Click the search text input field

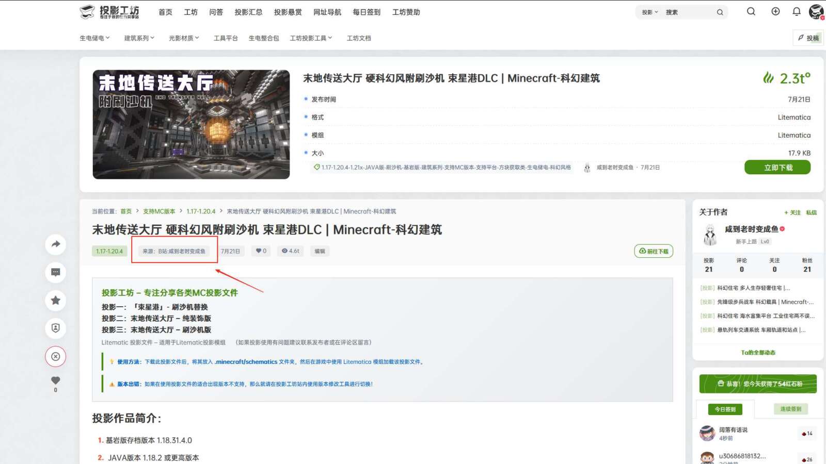[689, 12]
